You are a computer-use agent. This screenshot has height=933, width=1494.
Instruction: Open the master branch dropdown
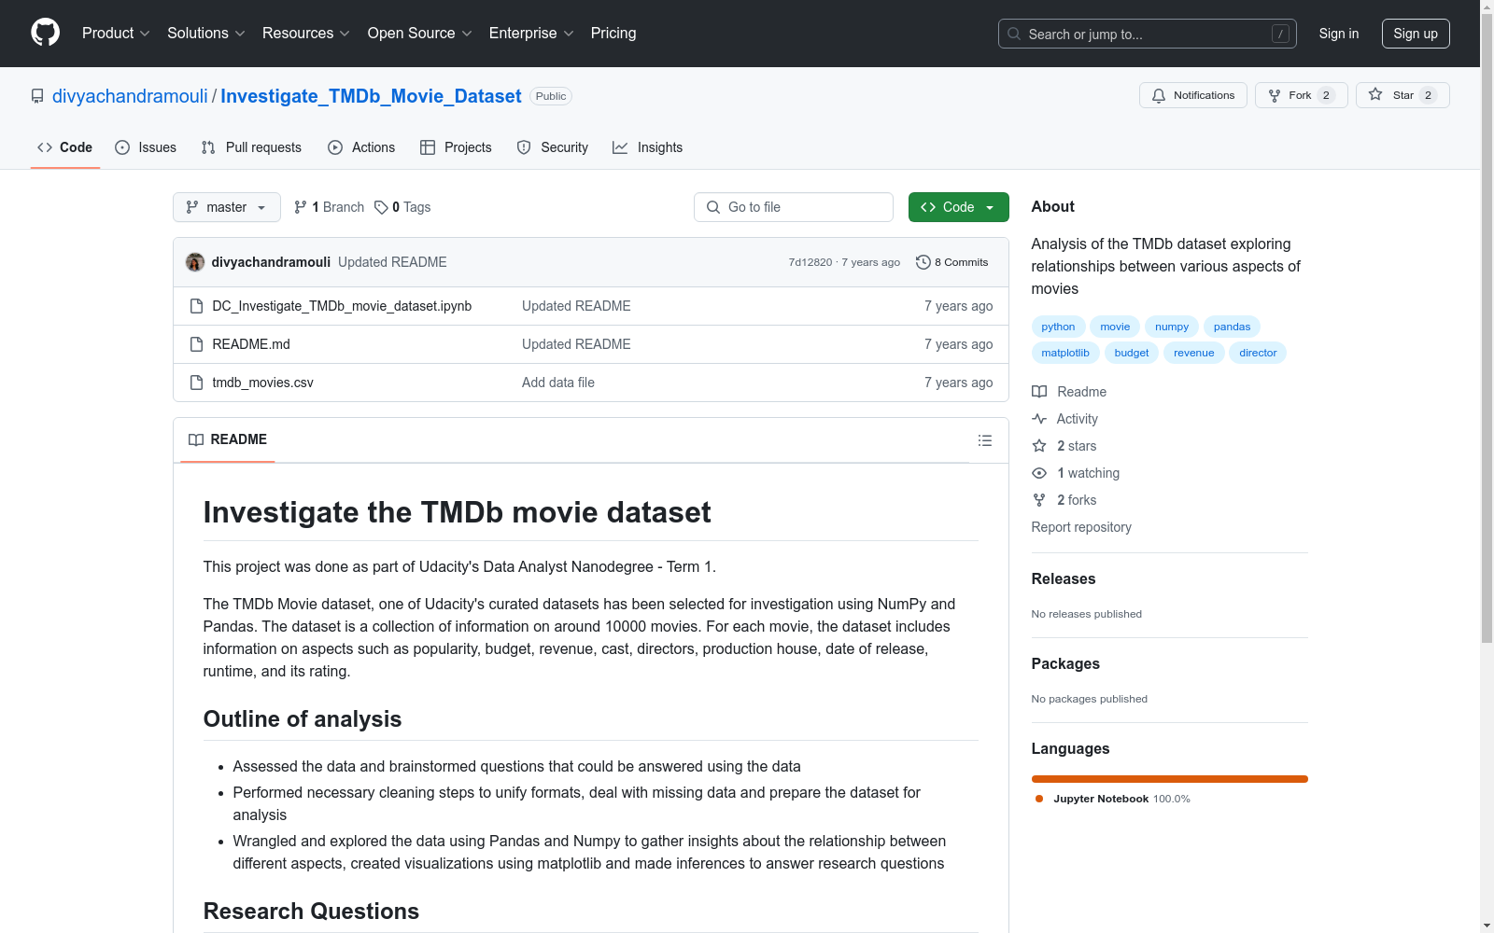coord(227,207)
